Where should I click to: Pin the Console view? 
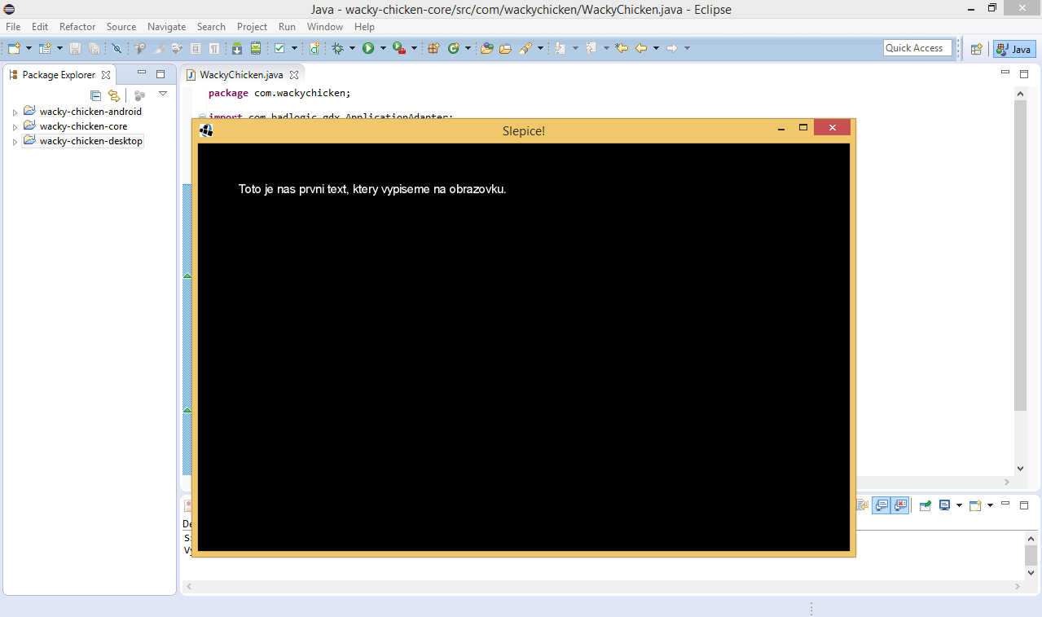click(x=925, y=505)
